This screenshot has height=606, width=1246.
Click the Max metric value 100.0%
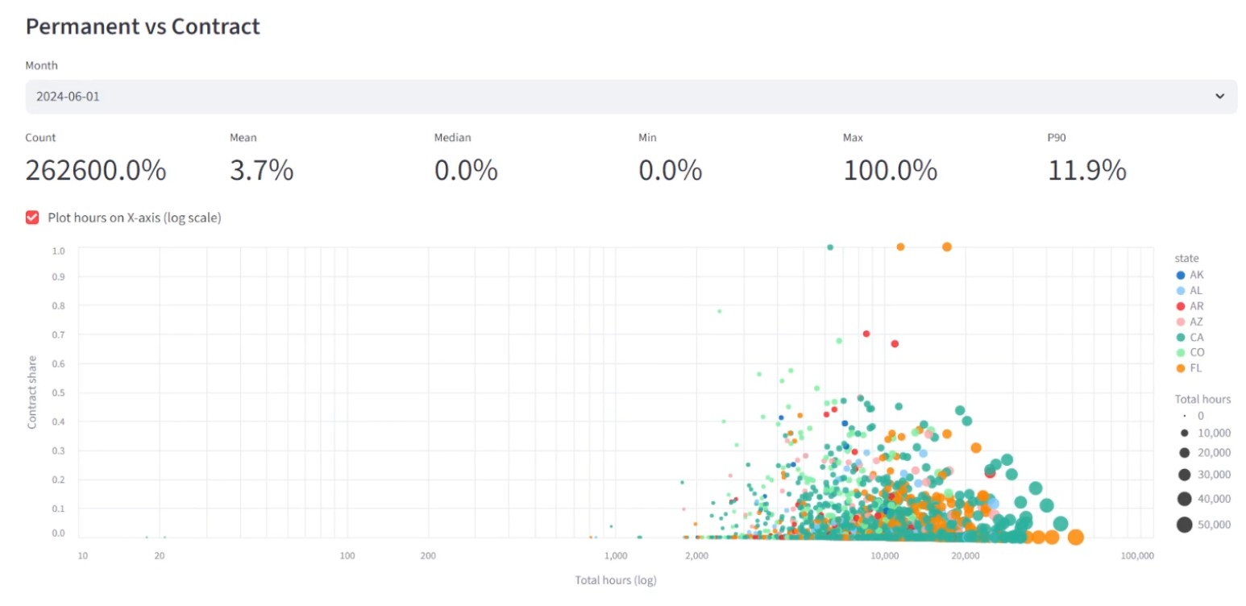click(890, 171)
